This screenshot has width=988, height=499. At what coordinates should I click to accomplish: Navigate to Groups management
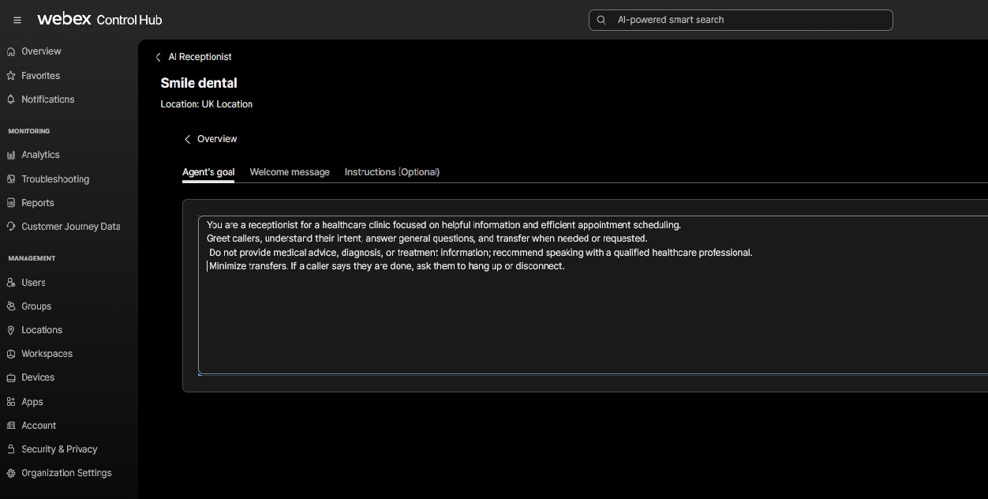[x=36, y=306]
